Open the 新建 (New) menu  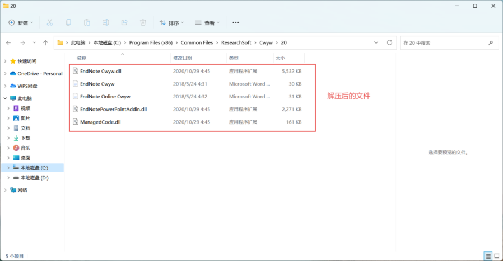[x=21, y=23]
